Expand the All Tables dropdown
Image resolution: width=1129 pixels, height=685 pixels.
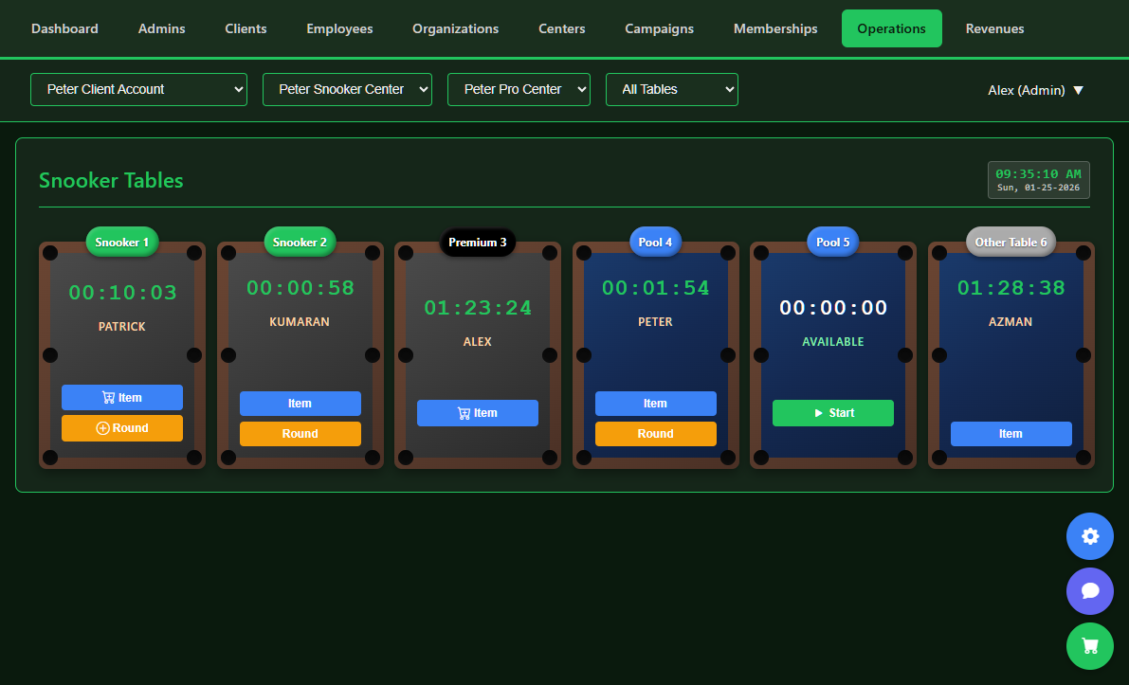coord(671,89)
